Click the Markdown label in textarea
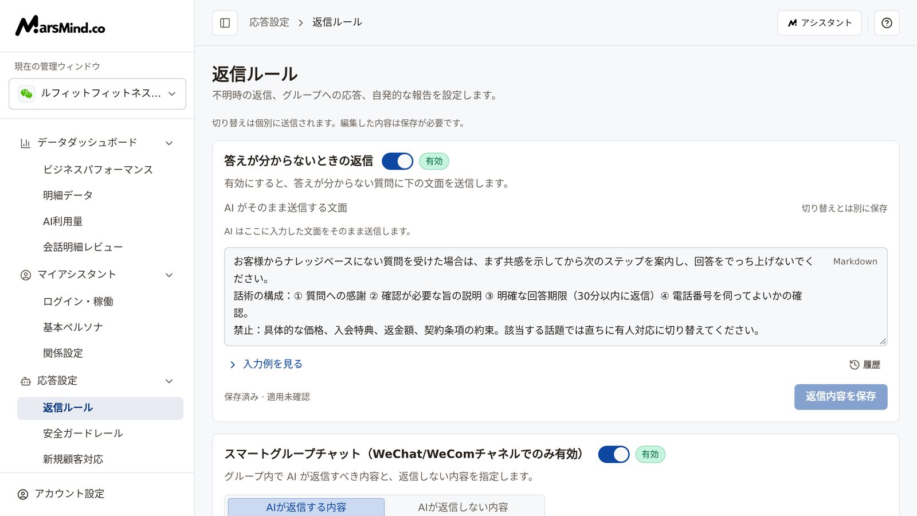This screenshot has width=917, height=516. coord(855,261)
